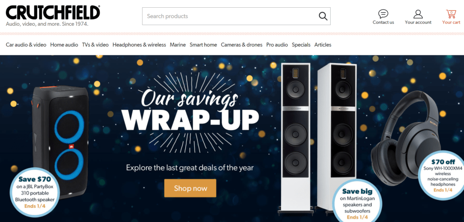Open the Car audio & video menu
Screen dimensions: 464x222
26,45
